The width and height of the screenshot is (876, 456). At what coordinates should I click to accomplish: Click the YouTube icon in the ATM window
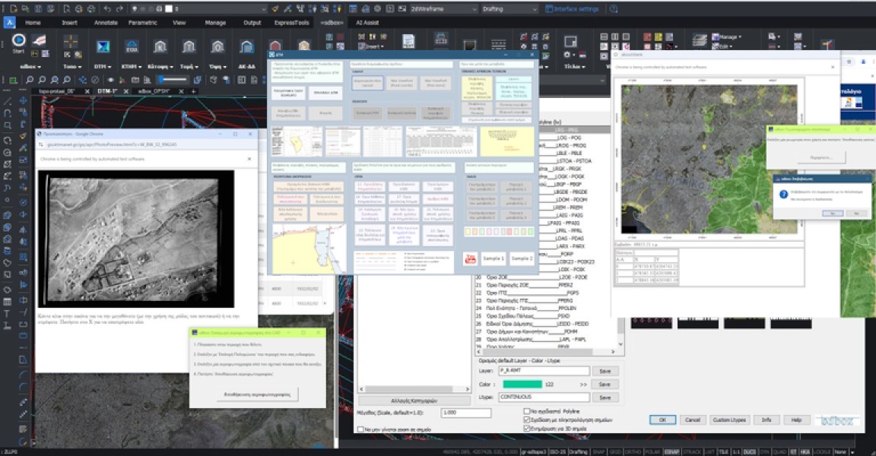click(469, 258)
